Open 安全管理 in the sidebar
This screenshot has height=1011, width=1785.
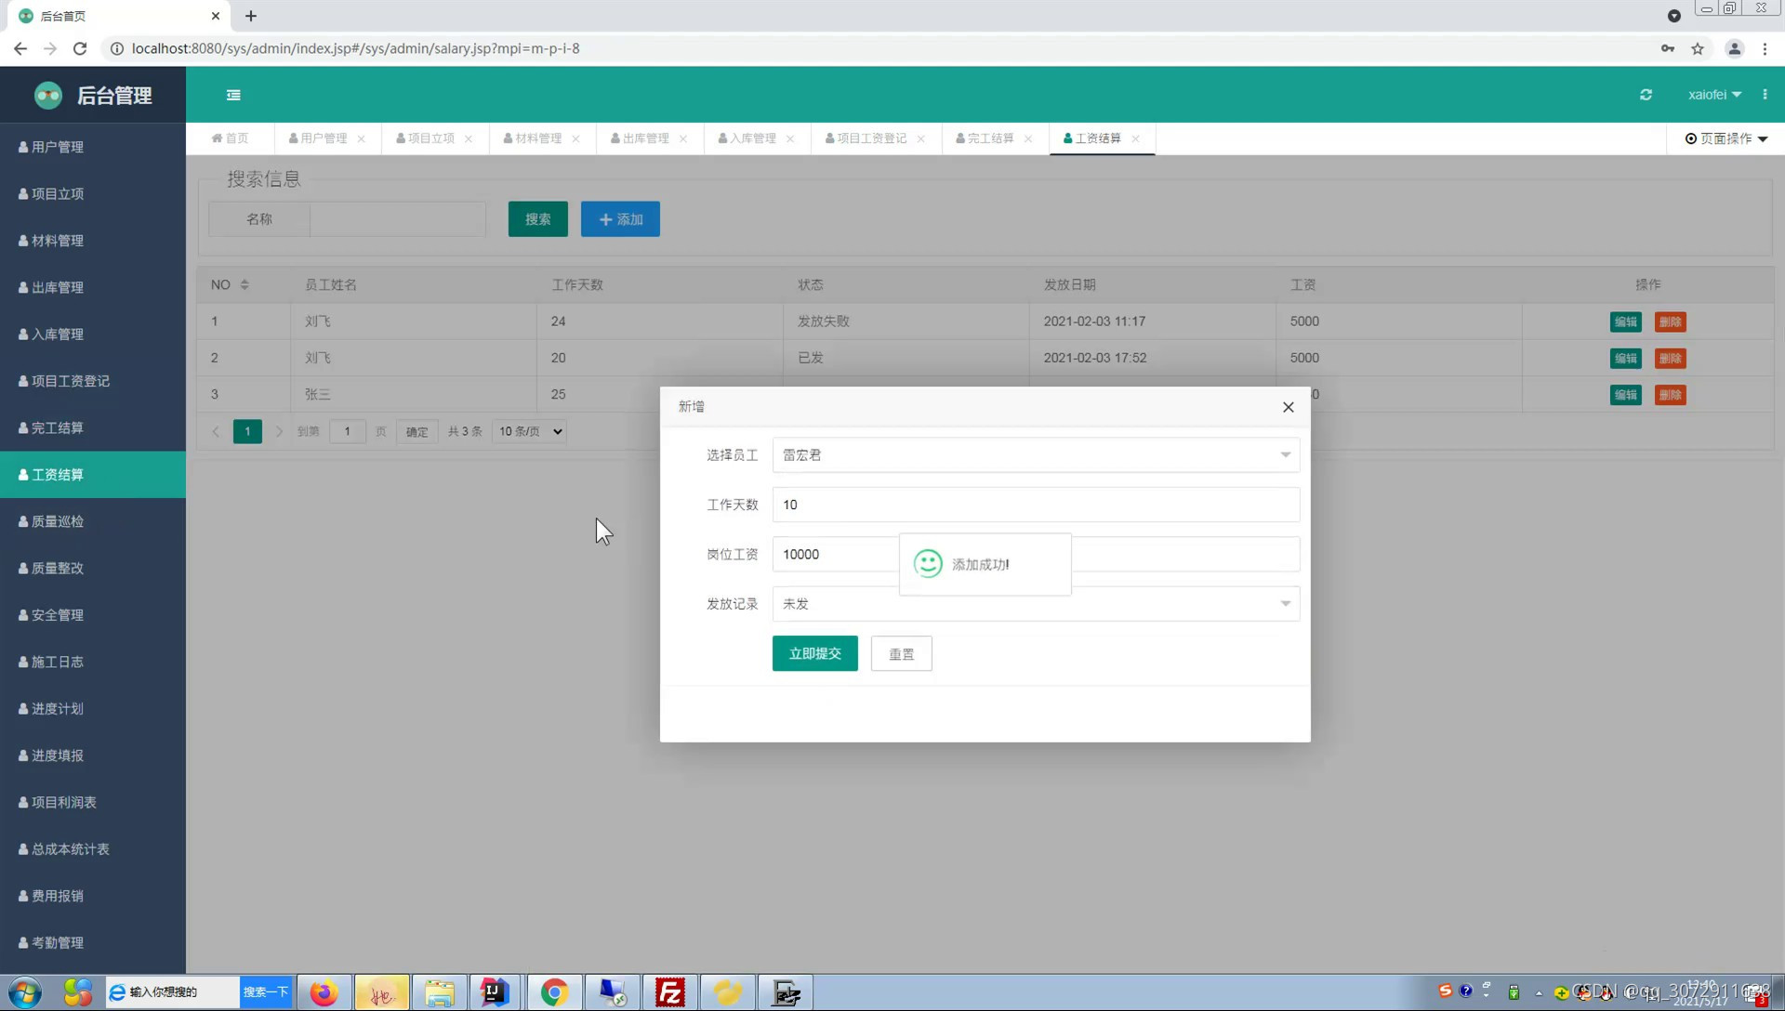point(93,615)
